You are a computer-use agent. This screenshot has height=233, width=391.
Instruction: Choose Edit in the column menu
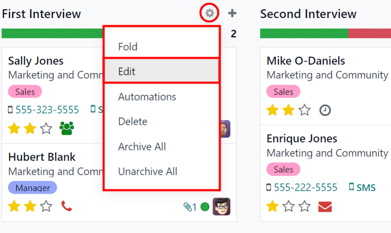tap(127, 71)
